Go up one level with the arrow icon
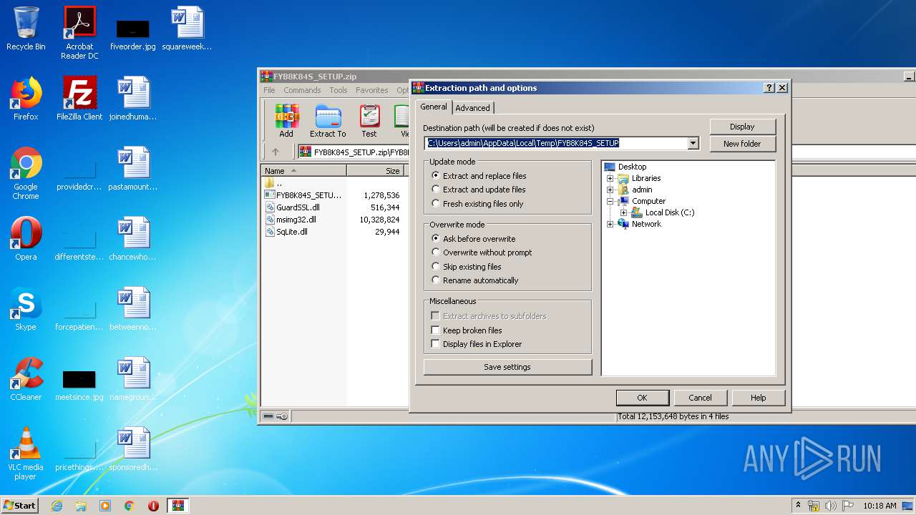 tap(276, 152)
